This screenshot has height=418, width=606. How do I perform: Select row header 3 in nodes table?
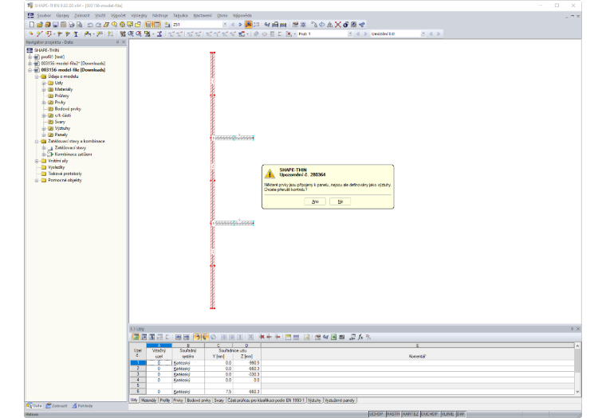[138, 374]
